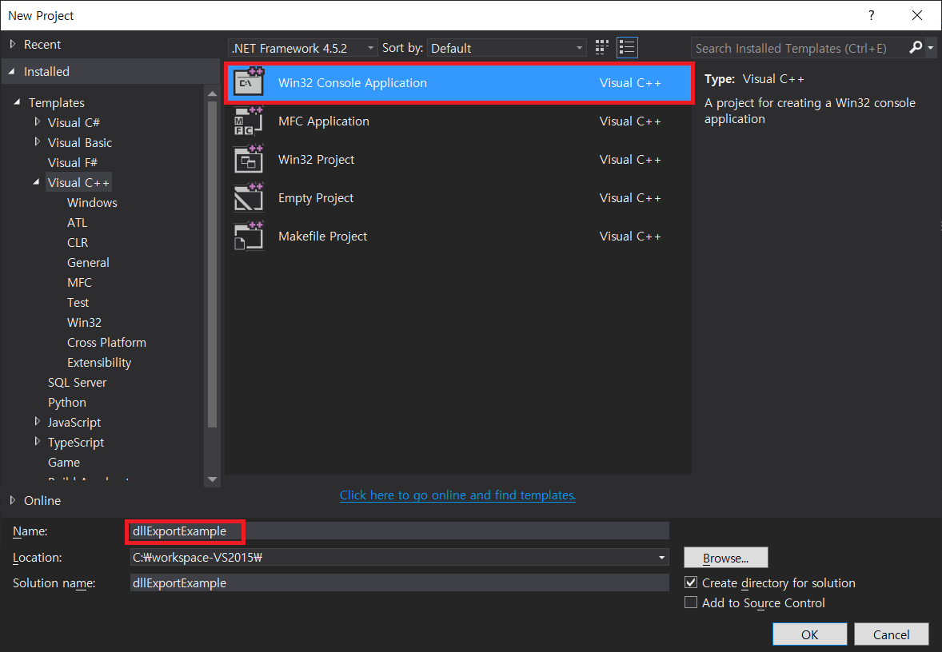The width and height of the screenshot is (942, 652).
Task: Open the .NET Framework 4.5.2 dropdown
Action: 303,48
